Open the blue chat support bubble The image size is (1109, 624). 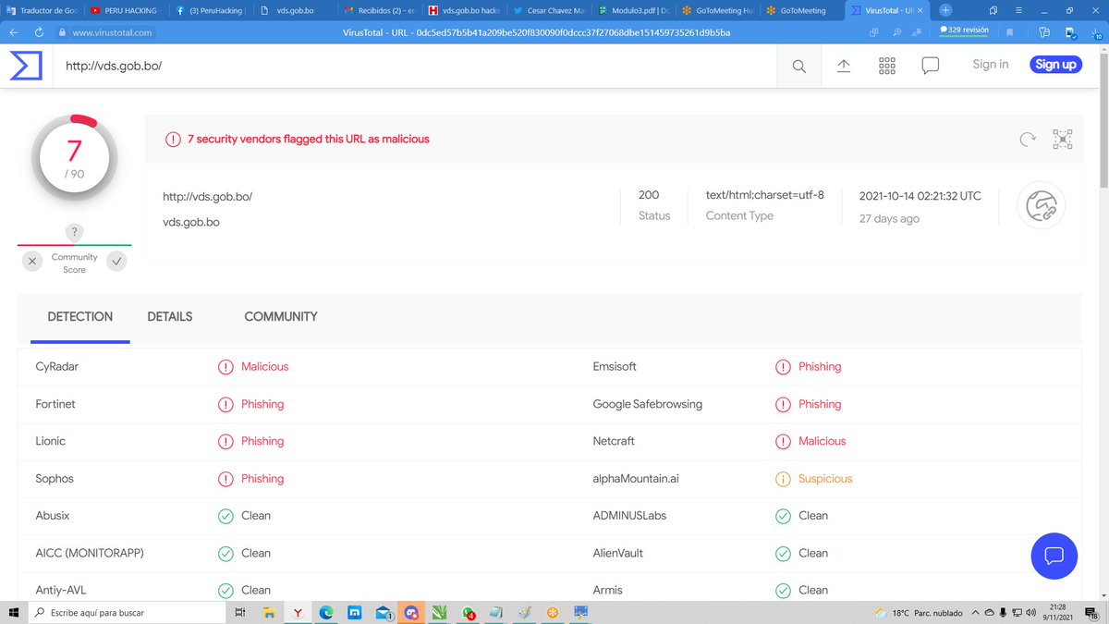tap(1054, 557)
